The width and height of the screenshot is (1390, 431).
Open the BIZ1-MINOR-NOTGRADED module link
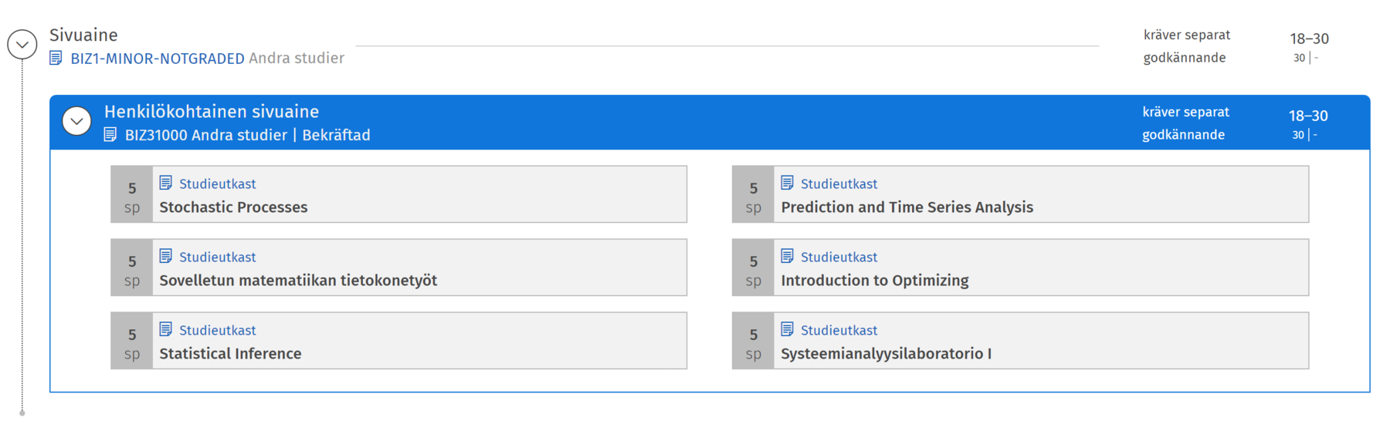click(158, 59)
